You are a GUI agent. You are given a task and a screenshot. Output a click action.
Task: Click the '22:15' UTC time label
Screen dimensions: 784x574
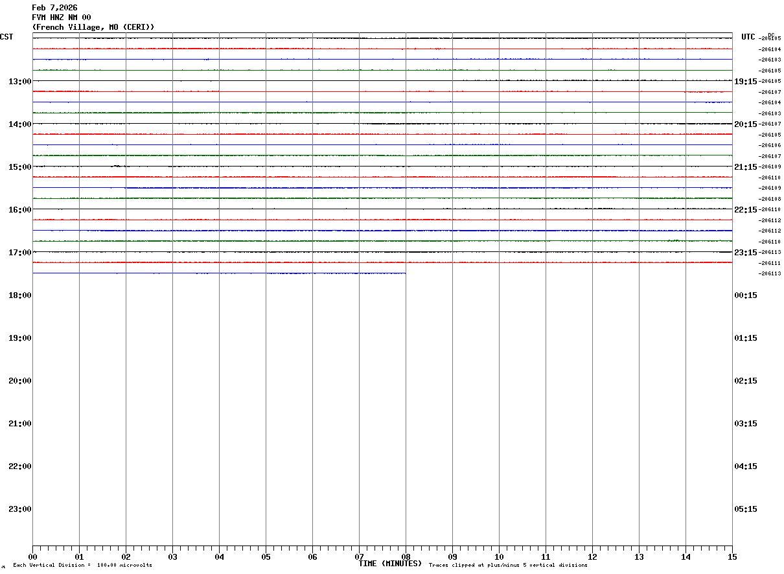tap(746, 209)
